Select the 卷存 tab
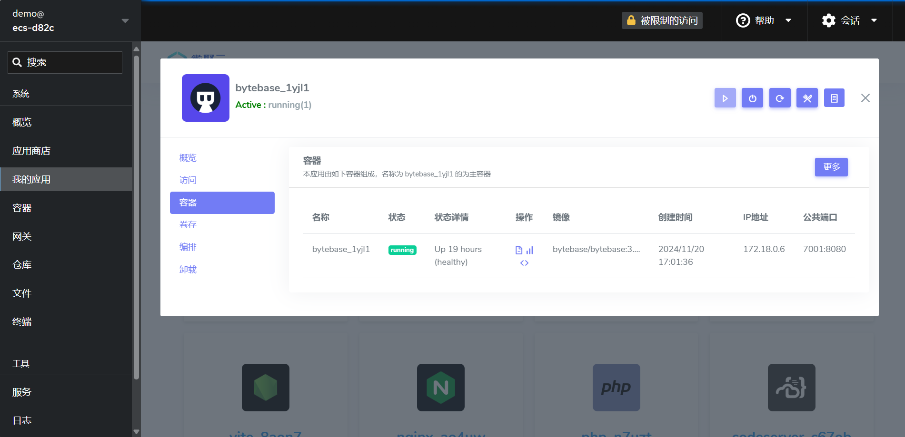This screenshot has width=905, height=437. point(188,225)
